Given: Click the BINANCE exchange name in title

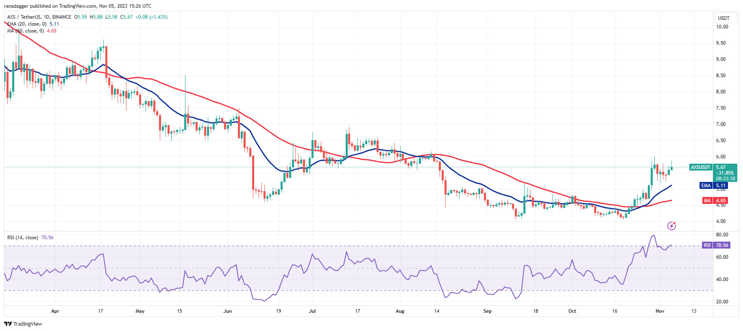Looking at the screenshot, I should point(61,17).
